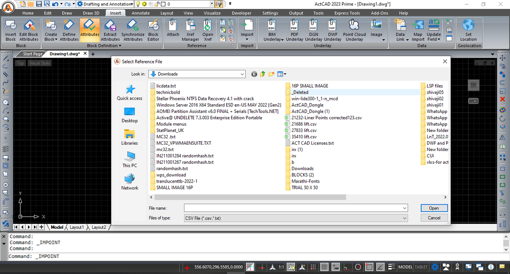The height and width of the screenshot is (274, 510).
Task: Toggle polar tracking in status bar
Action: [358, 267]
